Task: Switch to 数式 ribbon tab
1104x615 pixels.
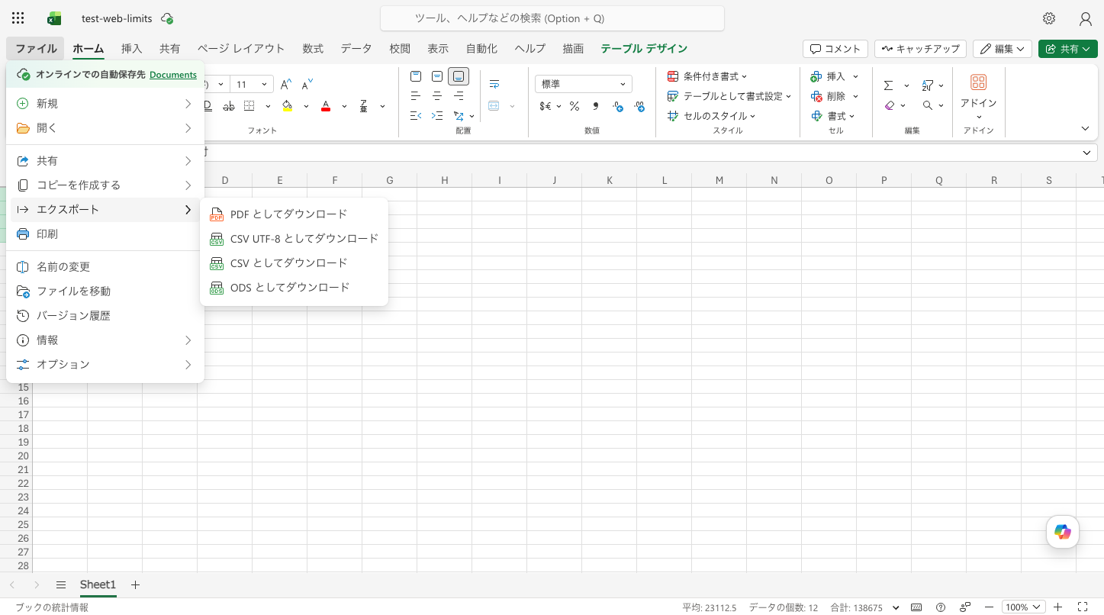Action: pyautogui.click(x=313, y=48)
